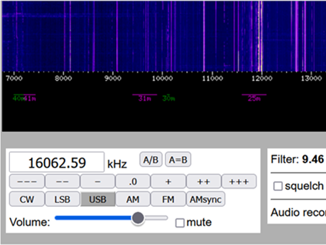Click the 41m band label
Screen dimensions: 326x245
tap(30, 98)
